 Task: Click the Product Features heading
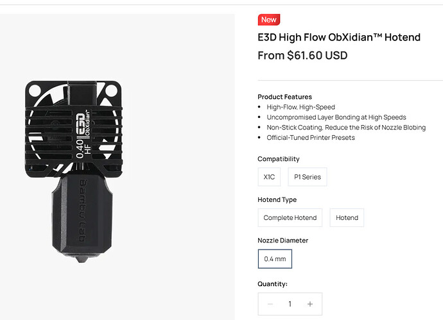[284, 97]
